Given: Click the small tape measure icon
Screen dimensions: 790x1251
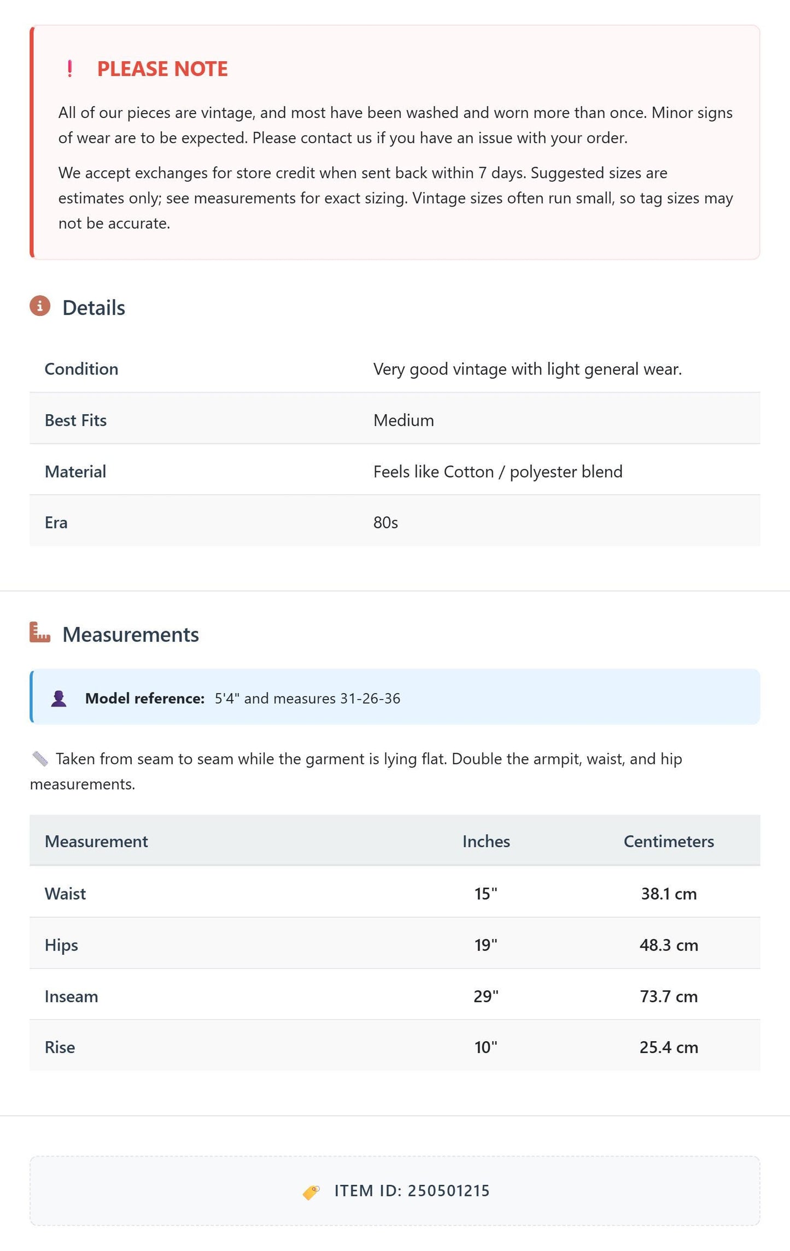Looking at the screenshot, I should [40, 759].
